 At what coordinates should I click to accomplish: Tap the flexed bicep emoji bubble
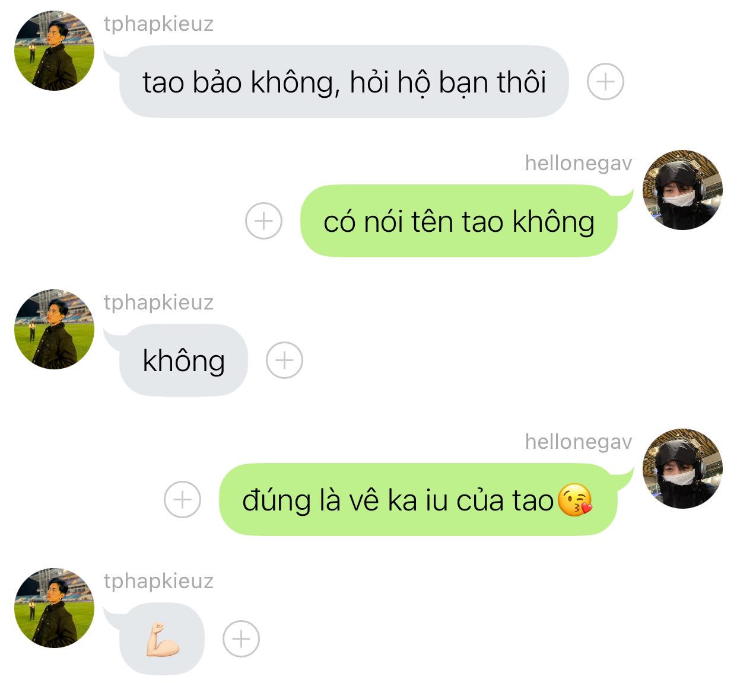click(162, 639)
